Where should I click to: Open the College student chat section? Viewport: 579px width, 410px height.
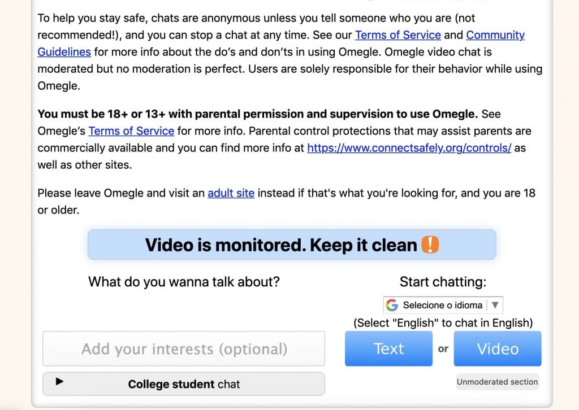click(184, 384)
